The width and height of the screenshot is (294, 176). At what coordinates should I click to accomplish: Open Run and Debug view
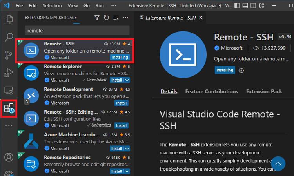tap(9, 73)
